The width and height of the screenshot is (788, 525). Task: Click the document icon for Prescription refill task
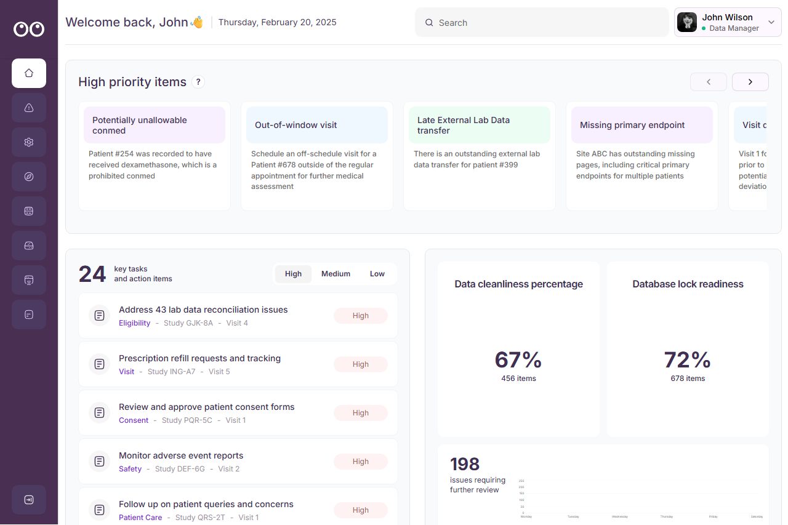click(x=99, y=364)
